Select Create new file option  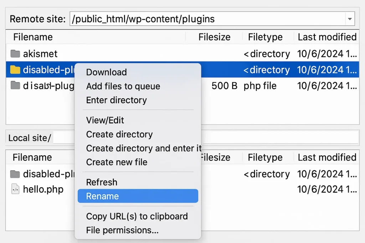click(x=117, y=162)
